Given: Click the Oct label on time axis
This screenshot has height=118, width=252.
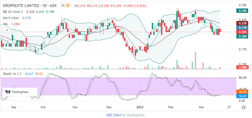Looking at the screenshot, I should 43,107.
